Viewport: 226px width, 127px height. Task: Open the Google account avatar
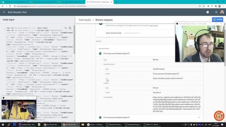tap(222, 12)
